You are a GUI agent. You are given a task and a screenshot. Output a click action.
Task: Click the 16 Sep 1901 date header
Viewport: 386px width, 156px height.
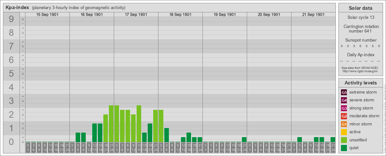pyautogui.click(x=92, y=15)
